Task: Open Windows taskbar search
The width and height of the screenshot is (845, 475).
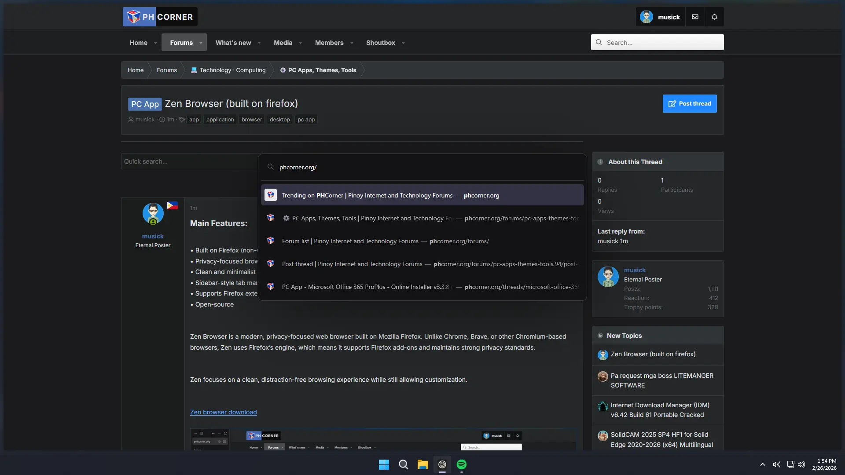Action: pos(403,464)
